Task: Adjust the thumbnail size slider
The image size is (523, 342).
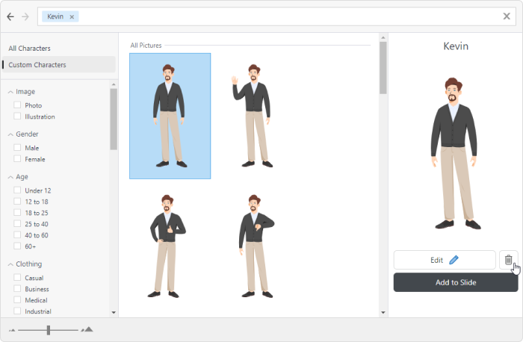Action: tap(49, 329)
